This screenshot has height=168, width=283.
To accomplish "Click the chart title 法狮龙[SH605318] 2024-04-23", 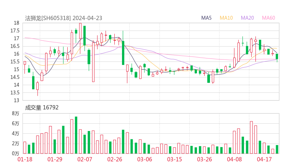I will (63, 18).
